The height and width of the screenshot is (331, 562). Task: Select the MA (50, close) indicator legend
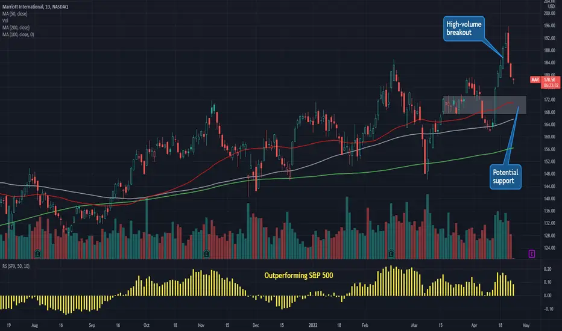14,14
